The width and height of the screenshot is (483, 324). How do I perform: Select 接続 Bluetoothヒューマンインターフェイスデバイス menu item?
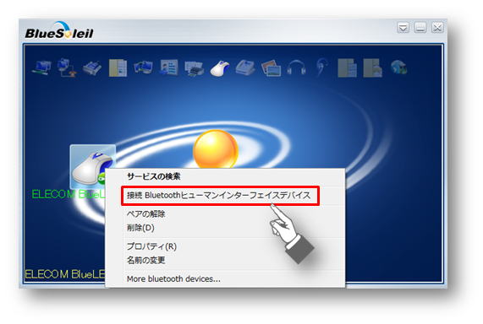(220, 196)
